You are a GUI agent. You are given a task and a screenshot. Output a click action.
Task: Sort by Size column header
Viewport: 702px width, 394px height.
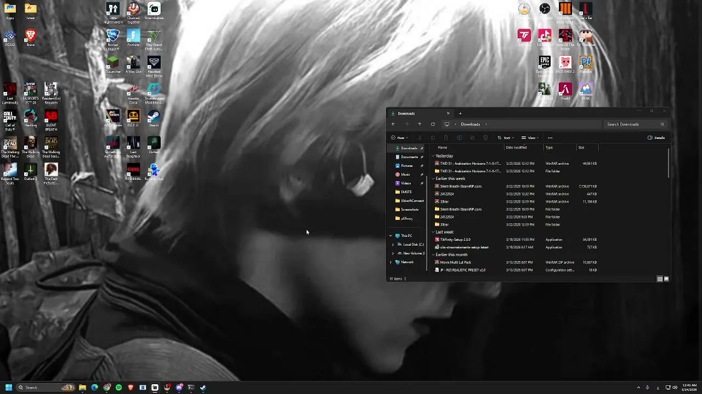pos(581,147)
